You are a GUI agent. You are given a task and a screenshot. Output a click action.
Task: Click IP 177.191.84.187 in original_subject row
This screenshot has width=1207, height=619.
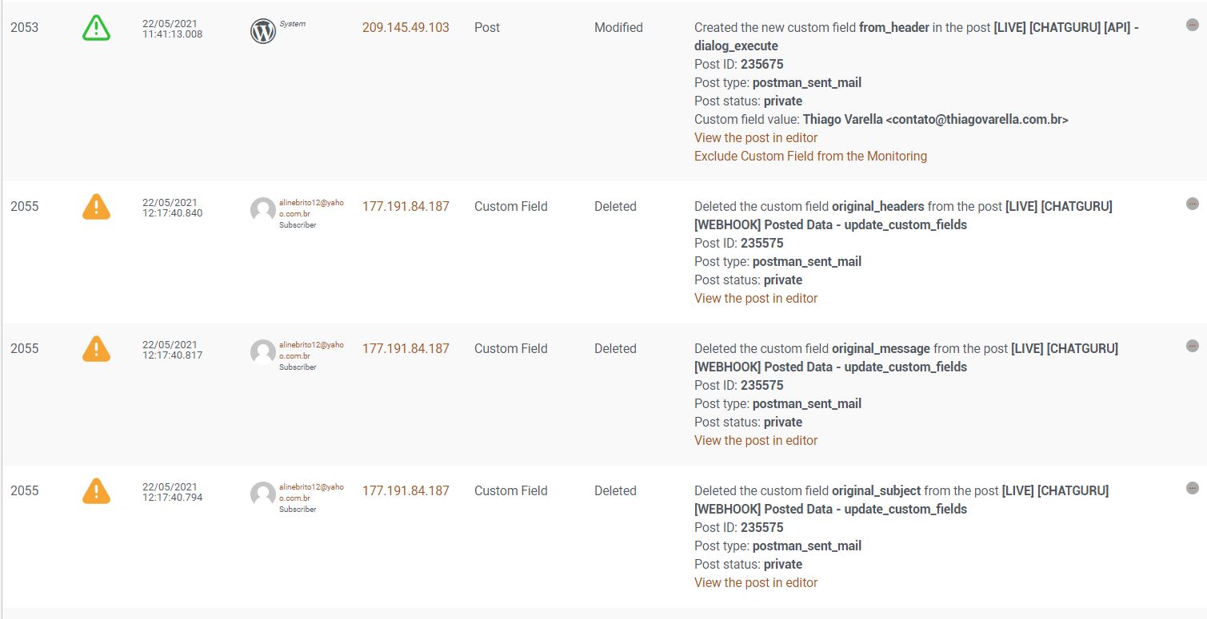[x=406, y=490]
